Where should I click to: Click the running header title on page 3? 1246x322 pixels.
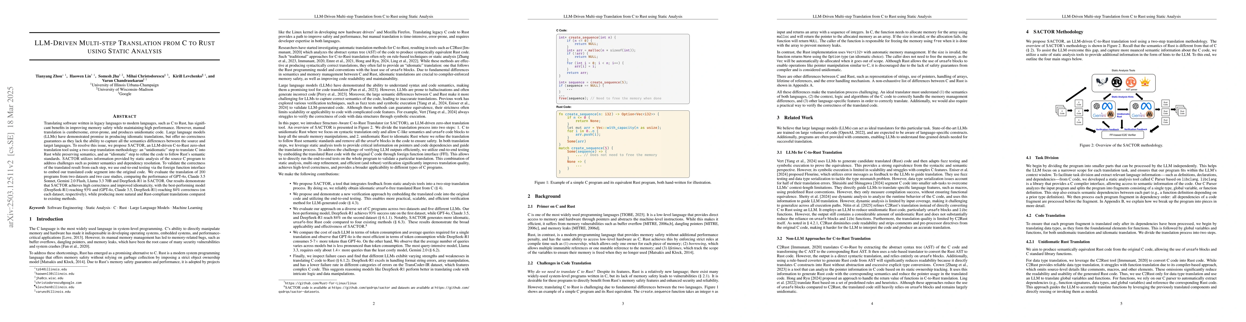click(x=623, y=16)
